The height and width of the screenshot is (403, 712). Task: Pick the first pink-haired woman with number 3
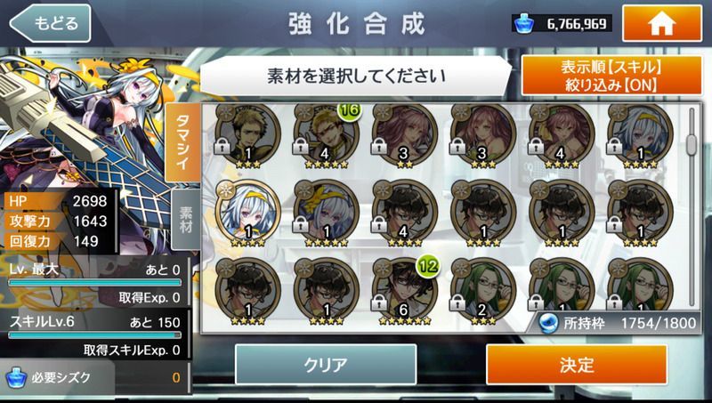coord(405,135)
